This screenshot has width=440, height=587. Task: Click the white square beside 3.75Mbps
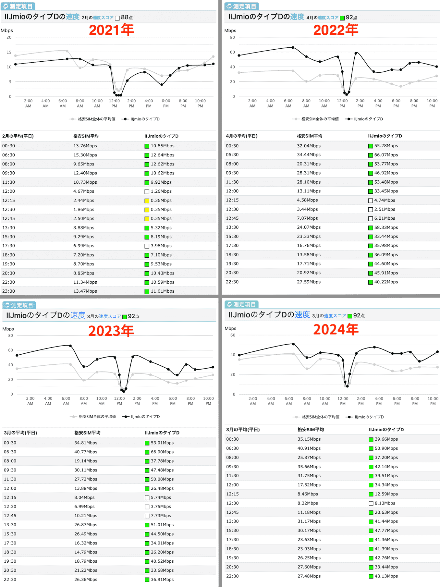[x=147, y=507]
